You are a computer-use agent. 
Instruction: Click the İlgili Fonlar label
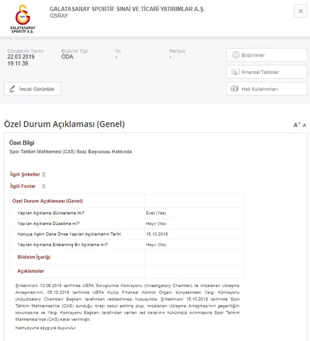[23, 186]
